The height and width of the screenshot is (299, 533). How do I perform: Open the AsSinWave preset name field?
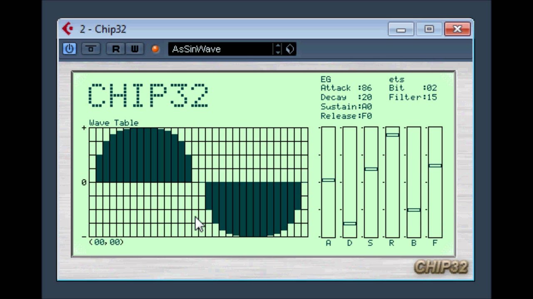tap(220, 49)
